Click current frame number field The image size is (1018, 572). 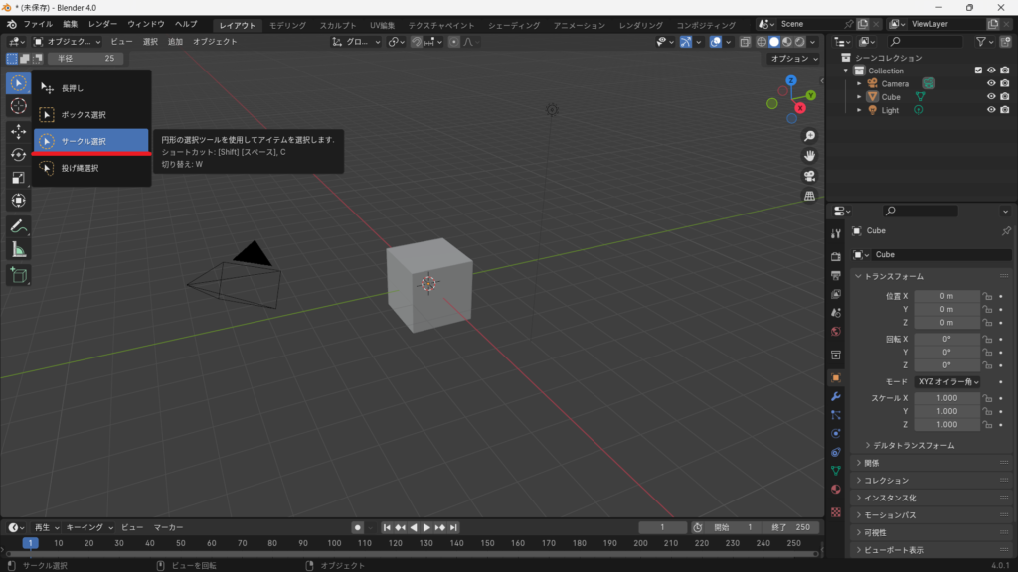pos(662,528)
